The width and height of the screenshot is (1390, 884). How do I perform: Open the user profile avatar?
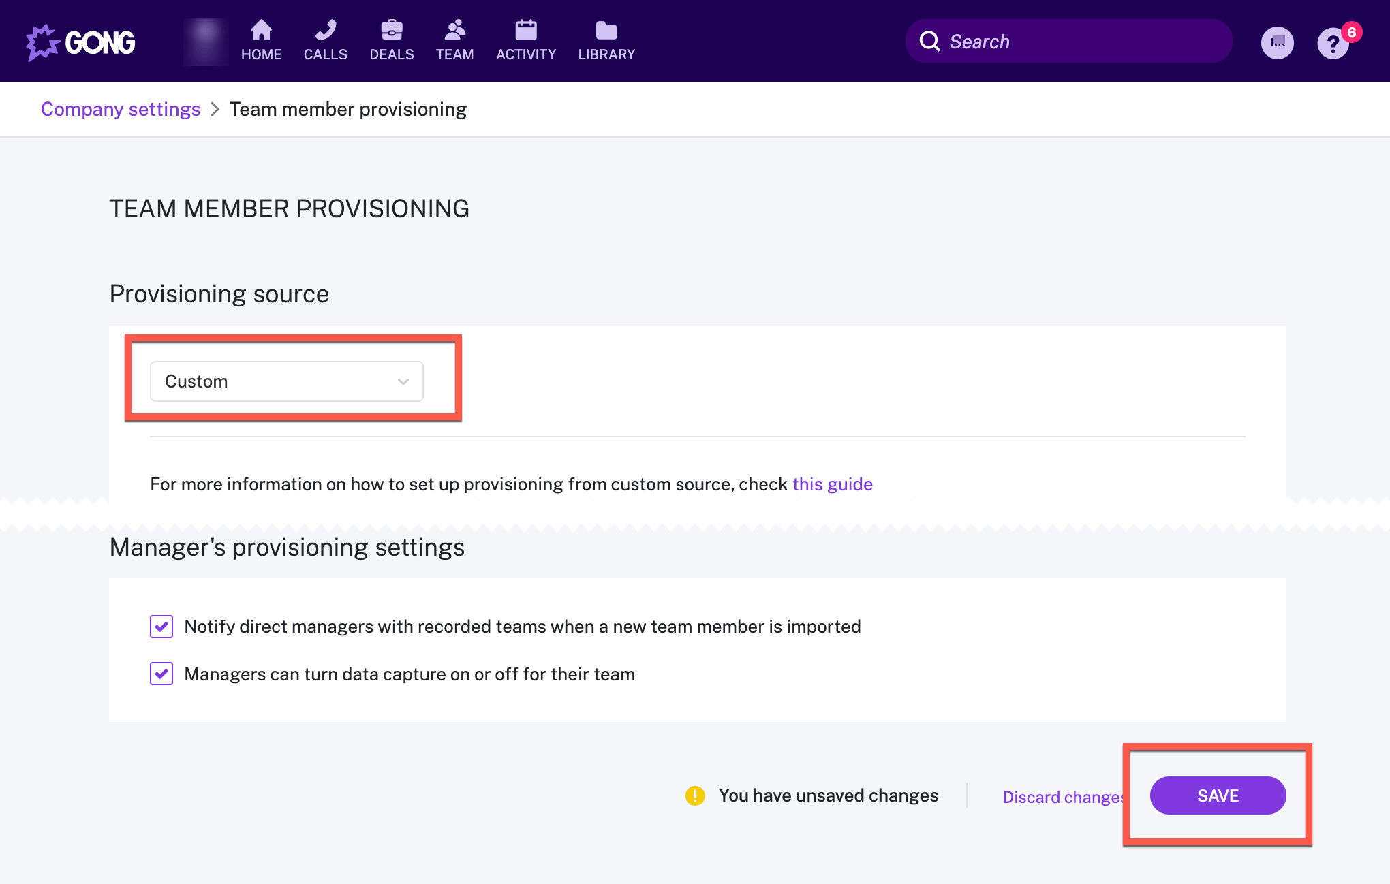click(x=1278, y=43)
